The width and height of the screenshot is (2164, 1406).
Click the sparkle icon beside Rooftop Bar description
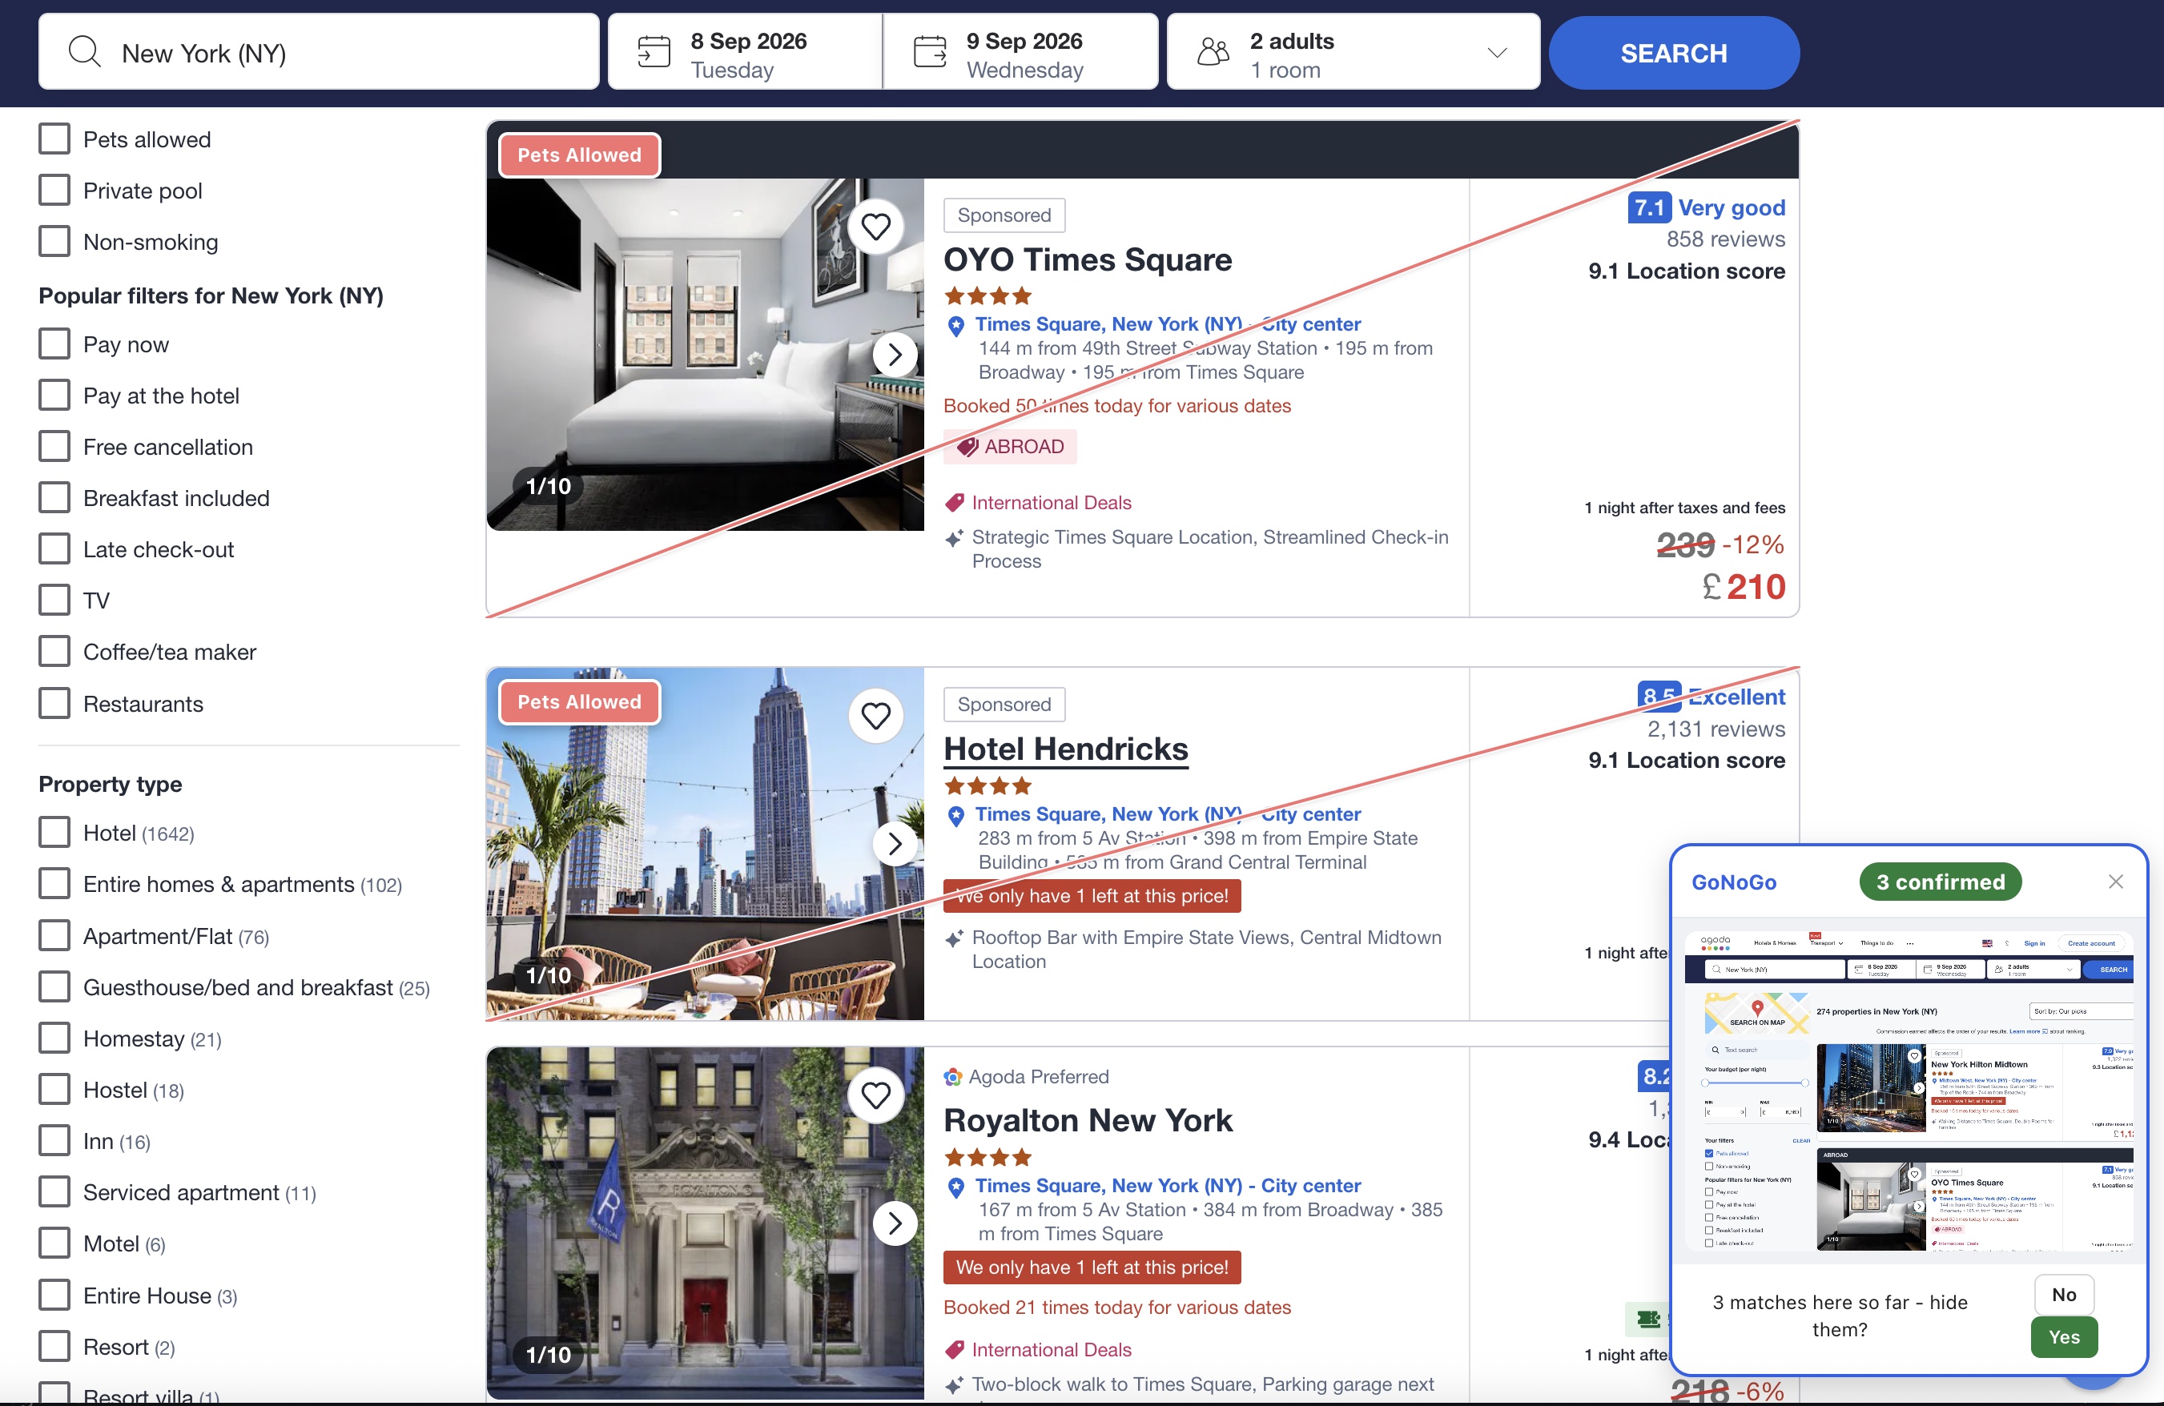pos(954,939)
